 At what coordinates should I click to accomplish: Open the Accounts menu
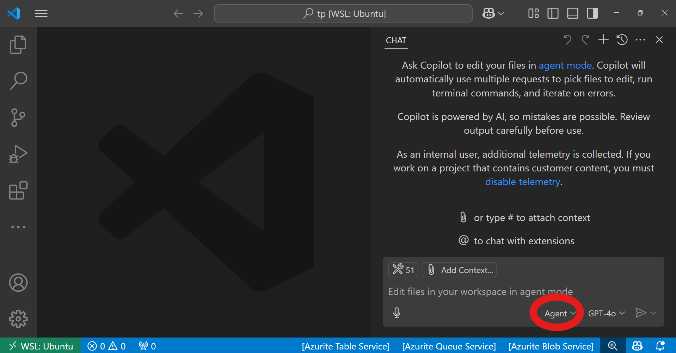point(18,283)
